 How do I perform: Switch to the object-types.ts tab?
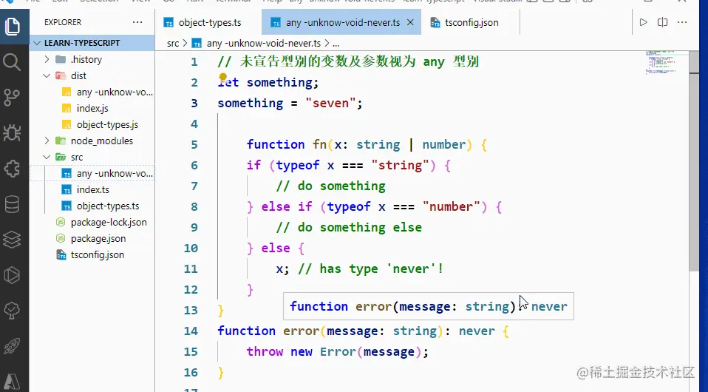pos(202,23)
